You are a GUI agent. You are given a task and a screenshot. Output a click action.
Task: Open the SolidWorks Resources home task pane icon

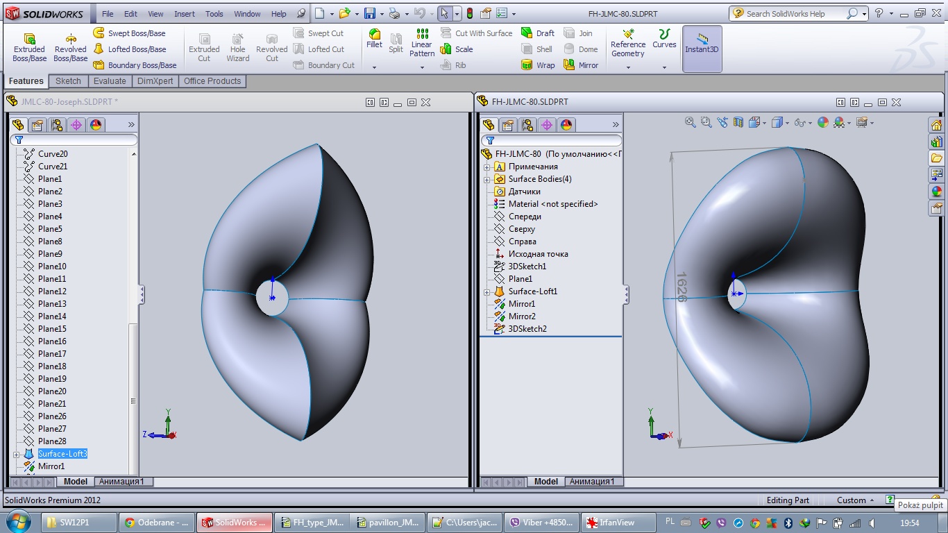tap(937, 125)
